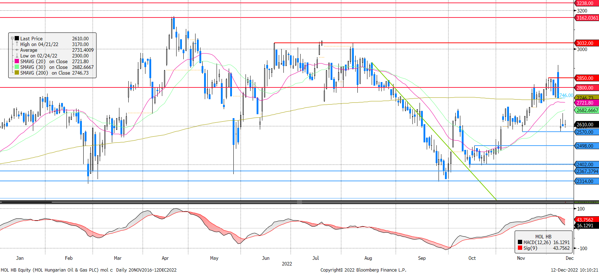Screen dimensions: 599x273
Task: Click the Sep label on time axis
Action: point(422,258)
